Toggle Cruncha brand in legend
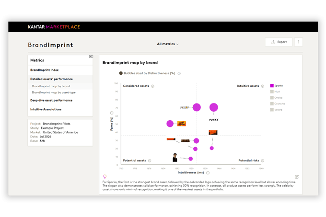326x217 pixels. pos(278,103)
